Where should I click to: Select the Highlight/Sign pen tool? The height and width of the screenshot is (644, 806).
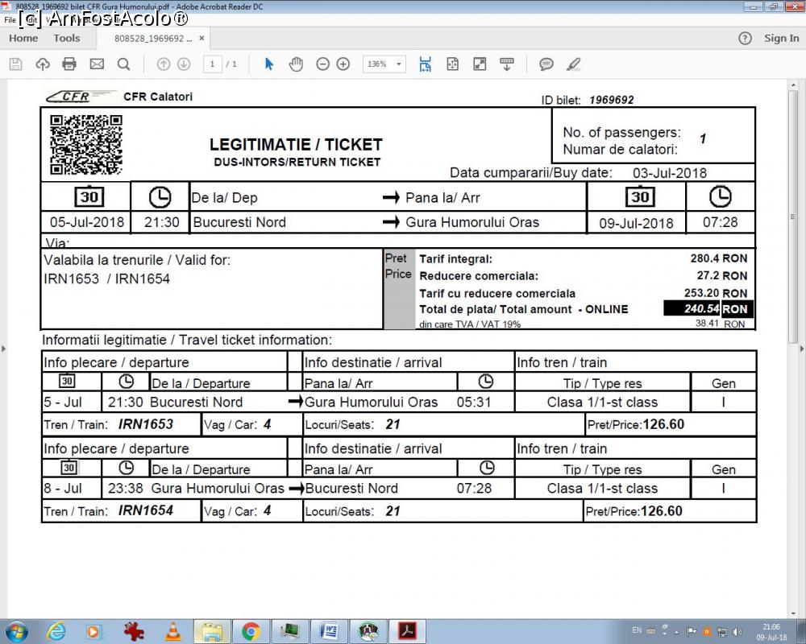point(573,64)
